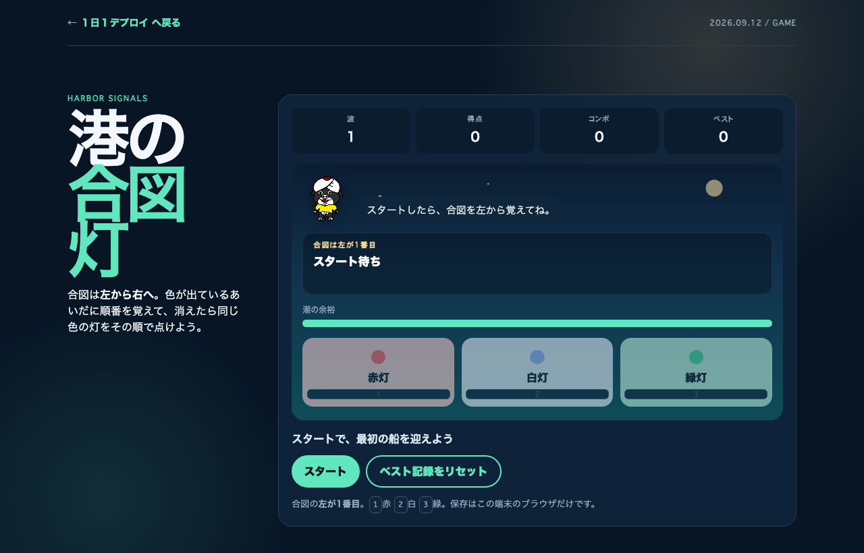Click the HARBOR SIGNALS subtitle

pos(107,98)
